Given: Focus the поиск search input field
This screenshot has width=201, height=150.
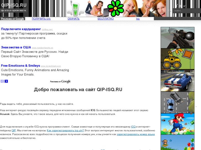Looking at the screenshot, I should pyautogui.click(x=187, y=11).
